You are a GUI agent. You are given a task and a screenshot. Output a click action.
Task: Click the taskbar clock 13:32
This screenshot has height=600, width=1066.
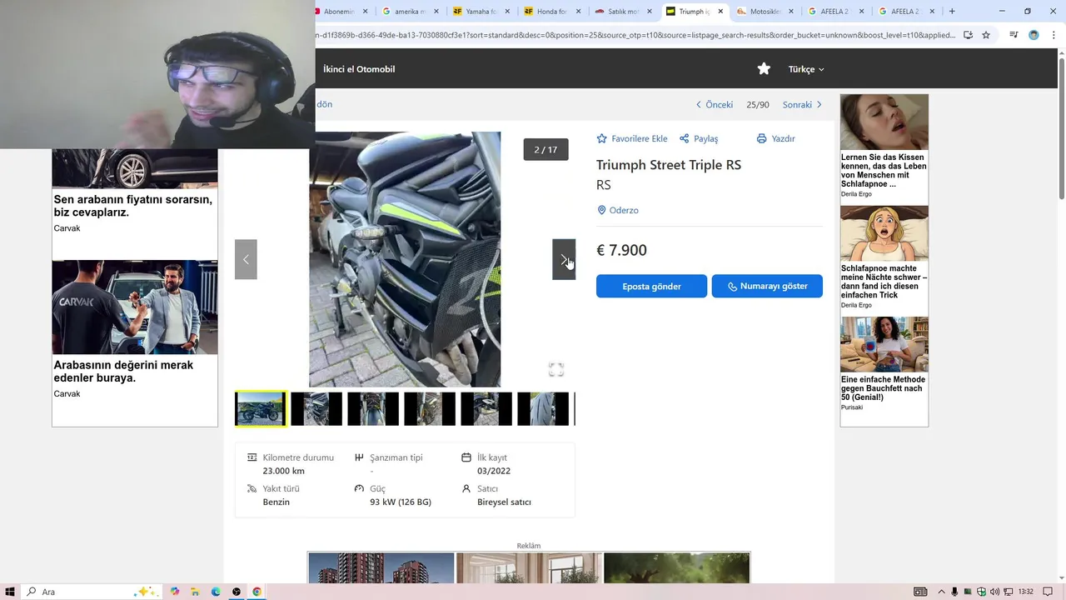(x=1025, y=592)
